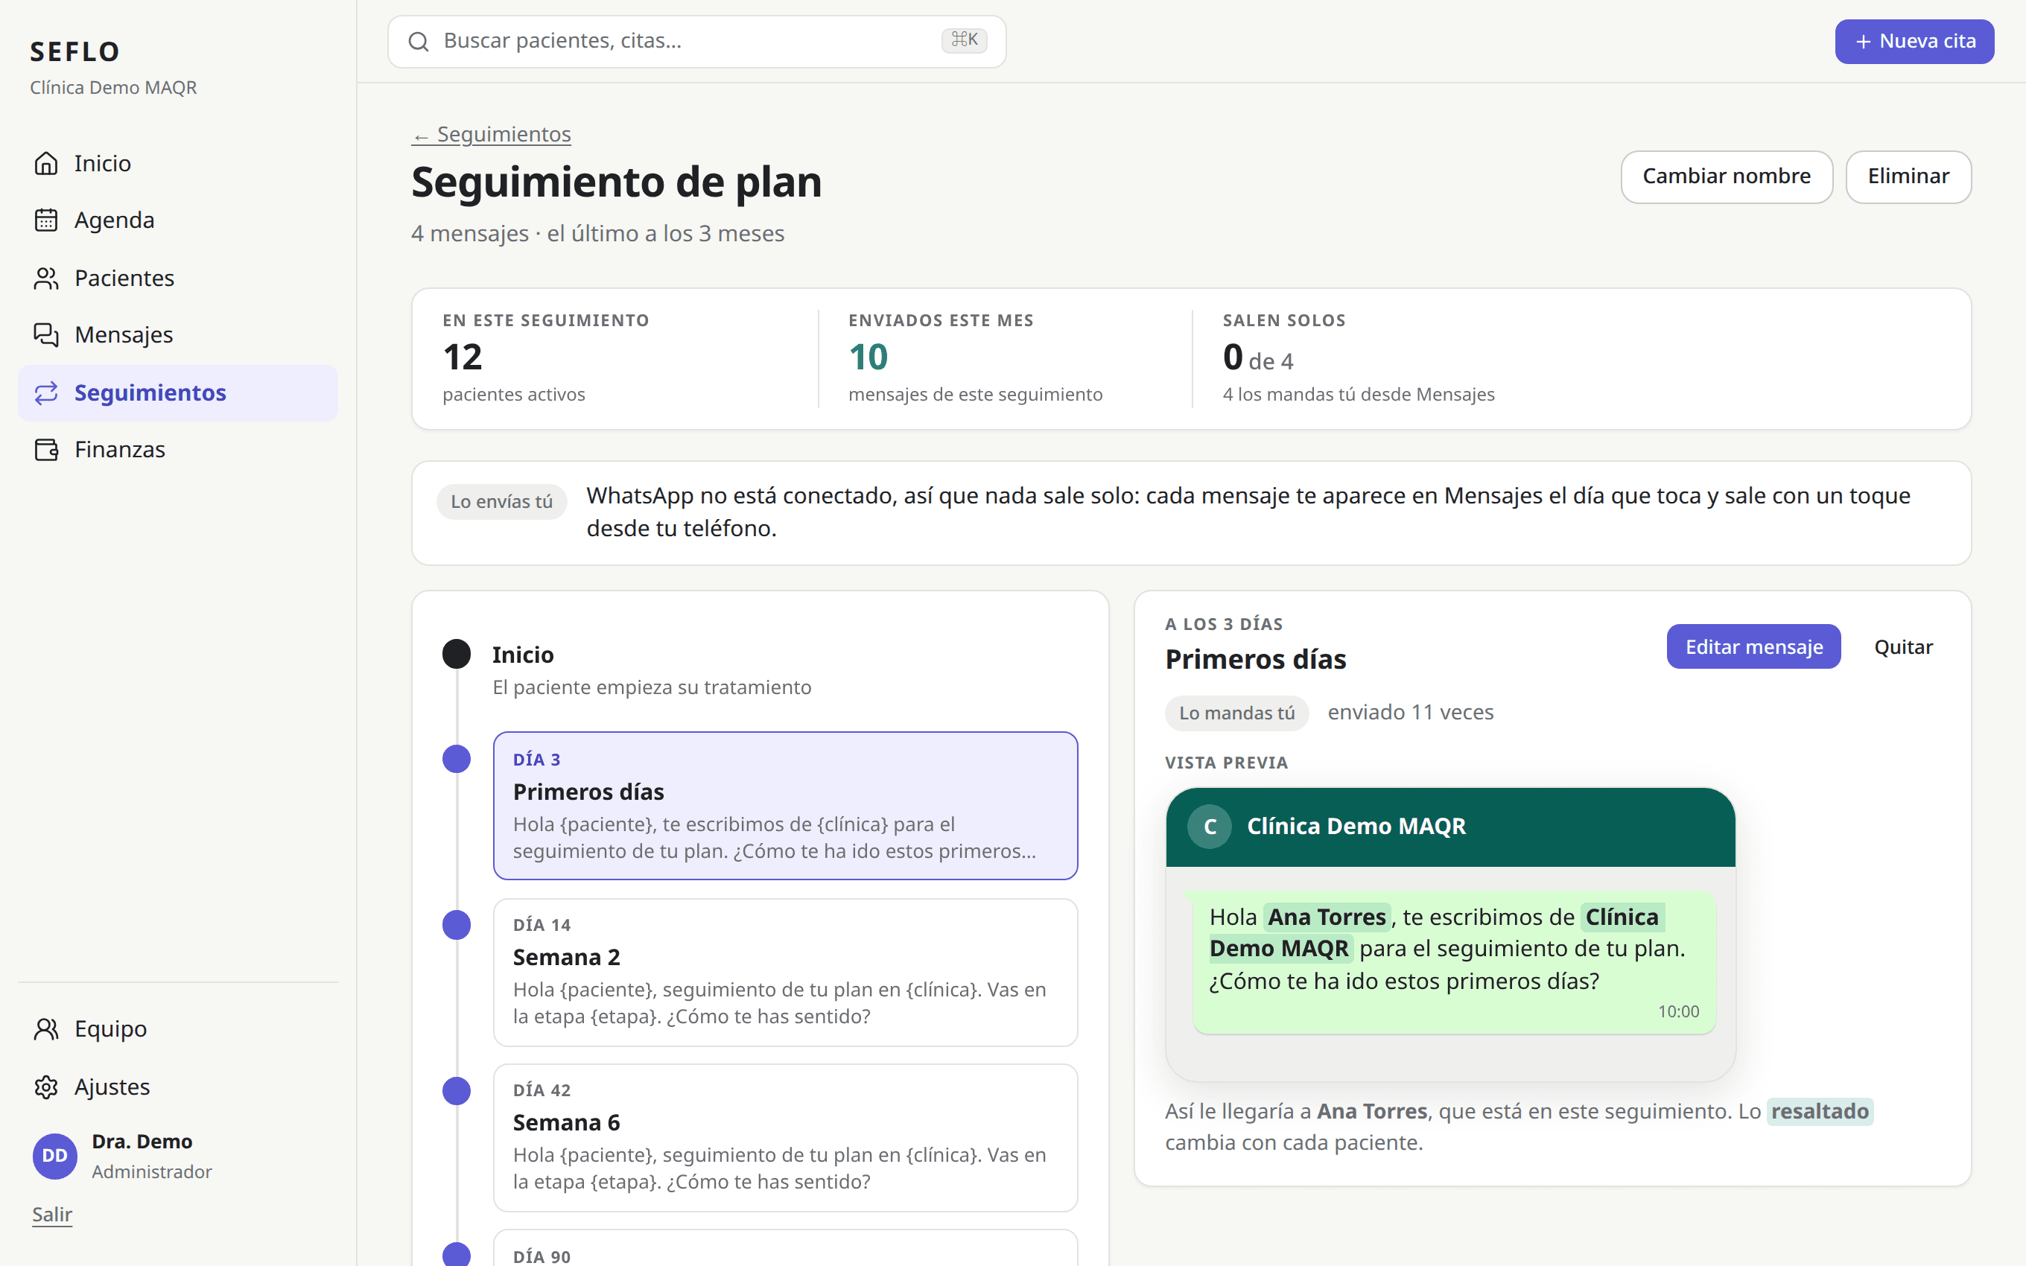The width and height of the screenshot is (2026, 1266).
Task: Open Agenda from the sidebar
Action: [x=177, y=220]
